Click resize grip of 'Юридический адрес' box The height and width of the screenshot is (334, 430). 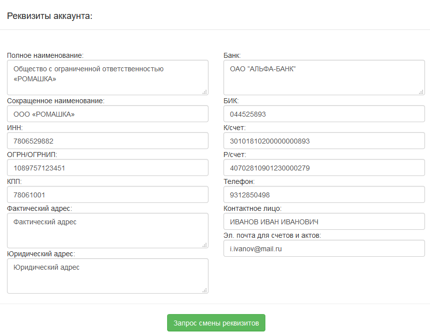click(x=205, y=290)
